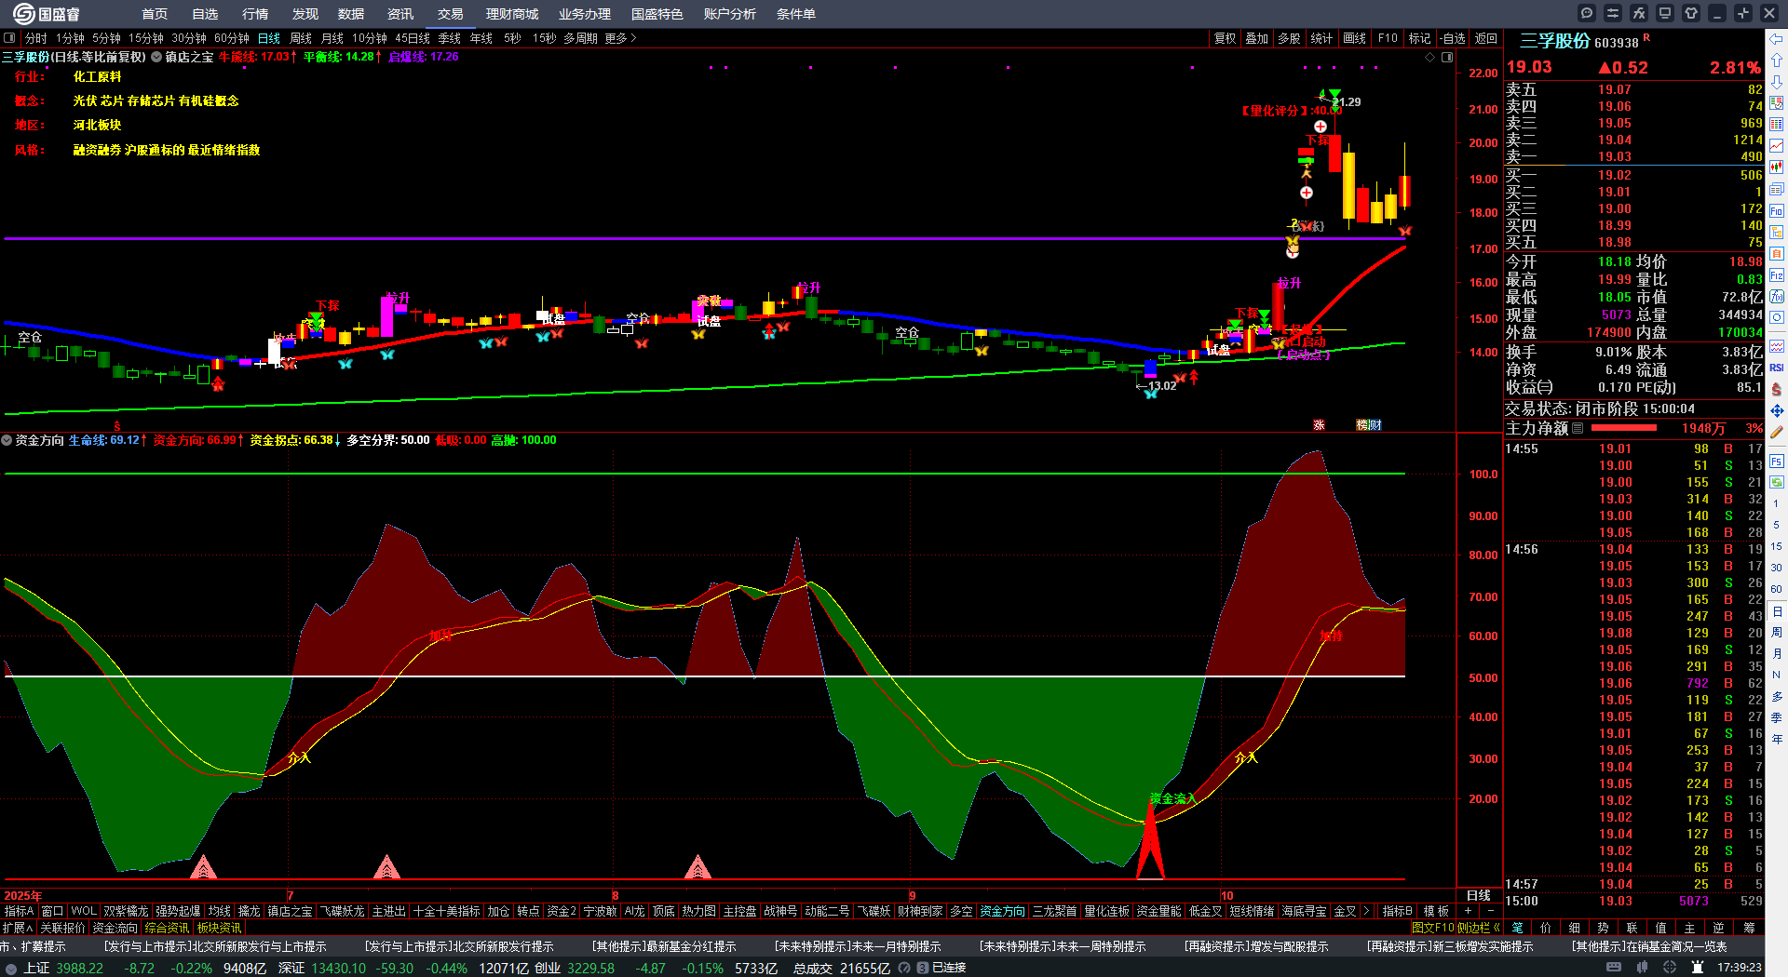Click the '周' period shortcut in right sidebar
1788x977 pixels.
1777,633
